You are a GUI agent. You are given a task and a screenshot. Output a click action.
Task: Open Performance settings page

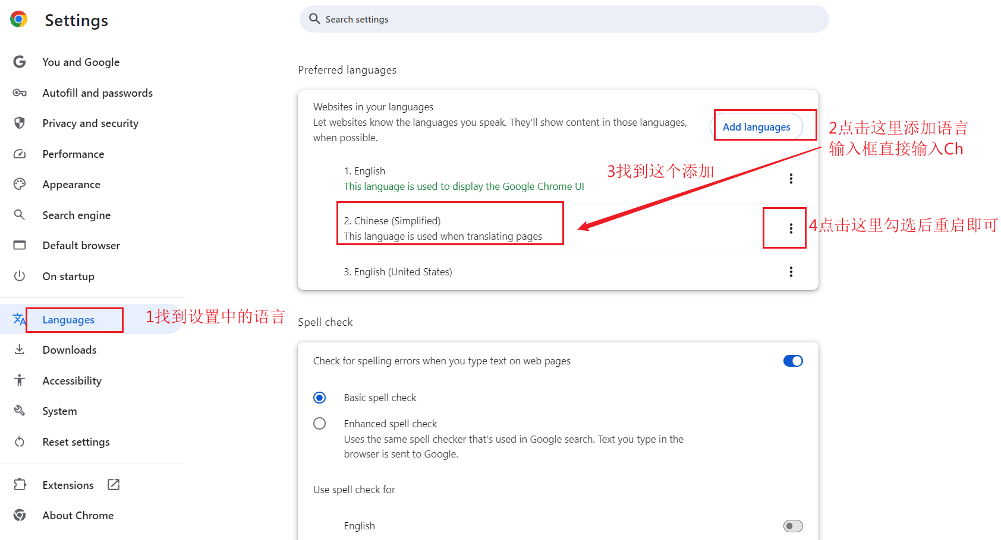pyautogui.click(x=73, y=154)
